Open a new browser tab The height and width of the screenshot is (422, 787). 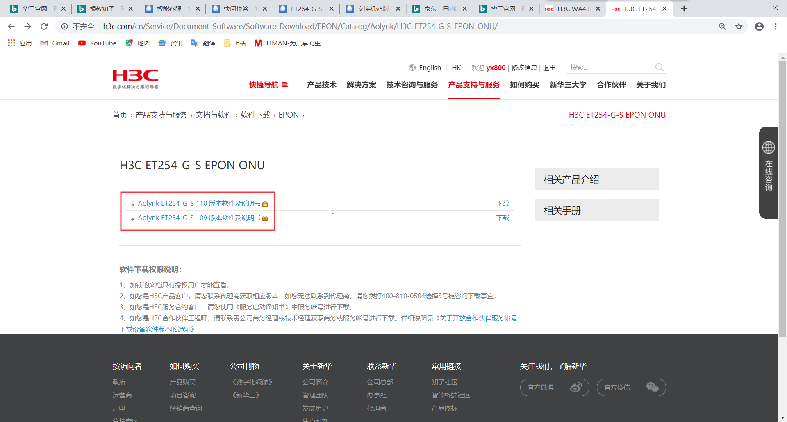point(684,9)
